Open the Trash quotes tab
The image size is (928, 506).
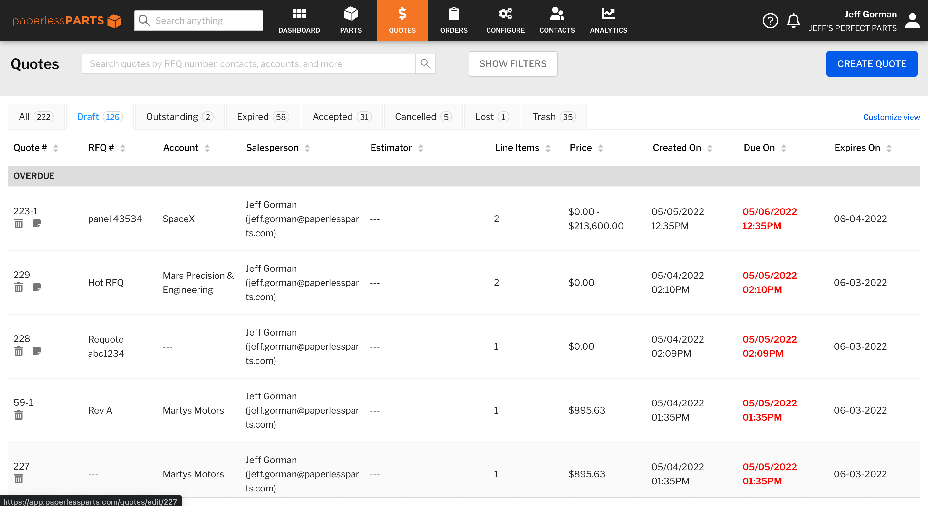pyautogui.click(x=553, y=116)
